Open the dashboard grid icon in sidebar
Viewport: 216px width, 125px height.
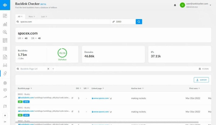point(5,16)
